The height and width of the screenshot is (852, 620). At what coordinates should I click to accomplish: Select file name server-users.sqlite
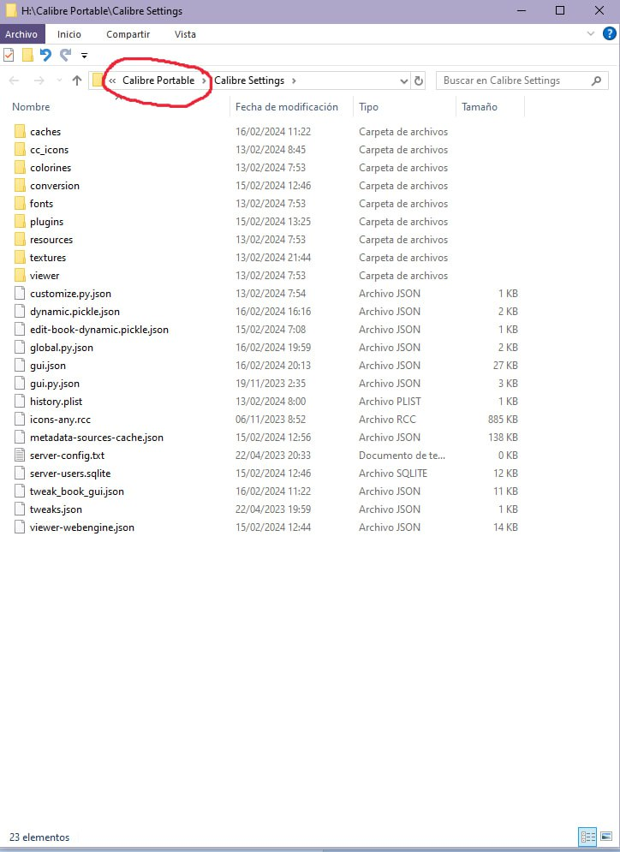point(70,473)
